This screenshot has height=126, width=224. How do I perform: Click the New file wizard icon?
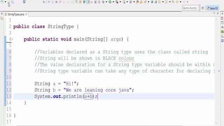(2, 2)
